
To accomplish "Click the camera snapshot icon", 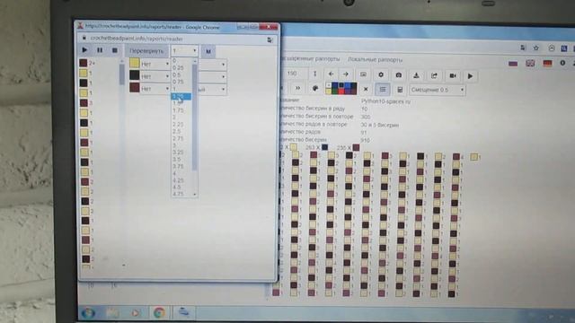I will 399,75.
